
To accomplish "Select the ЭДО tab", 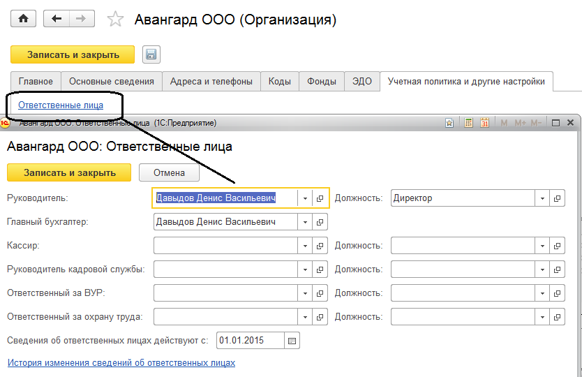I will pos(361,81).
